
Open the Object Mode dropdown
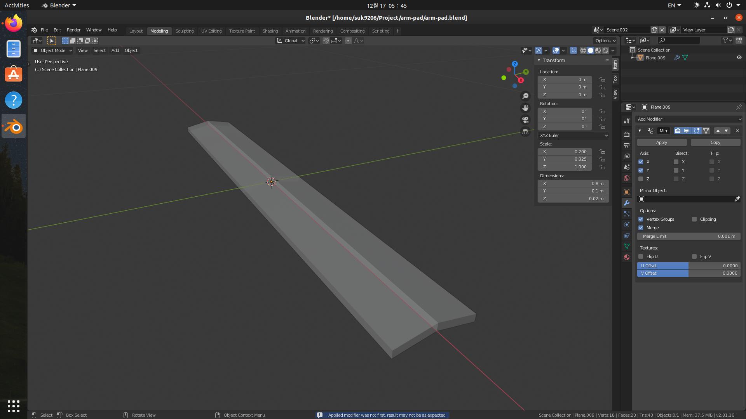(x=52, y=50)
